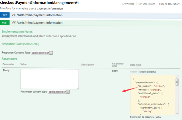Click the Show/Hide link
182x120 pixels.
[x=128, y=4]
